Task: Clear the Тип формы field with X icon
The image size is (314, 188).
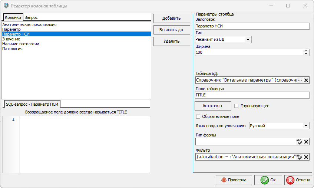Action: coord(306,142)
